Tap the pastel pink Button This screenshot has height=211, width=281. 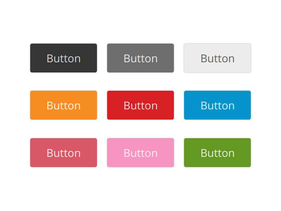[140, 153]
